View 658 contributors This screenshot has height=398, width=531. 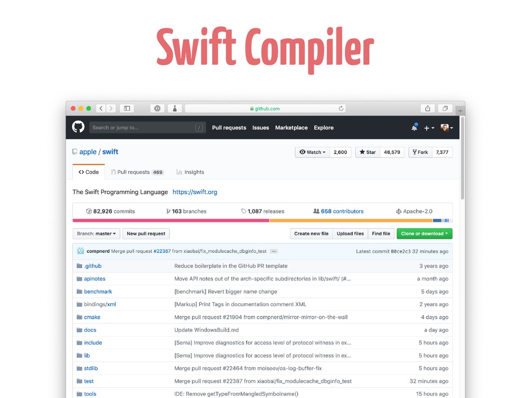338,211
